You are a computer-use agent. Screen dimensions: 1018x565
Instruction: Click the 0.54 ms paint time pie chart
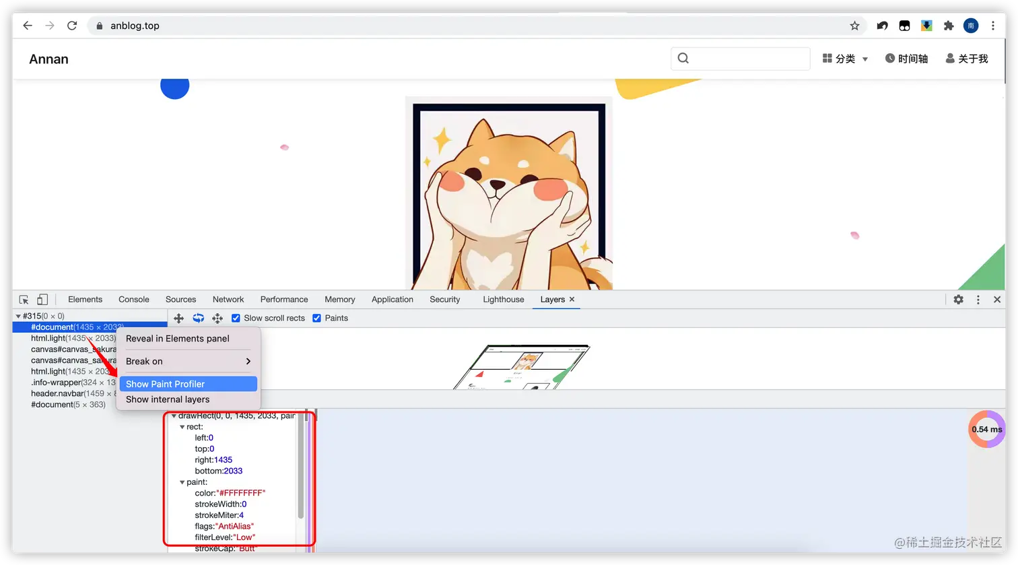(987, 429)
